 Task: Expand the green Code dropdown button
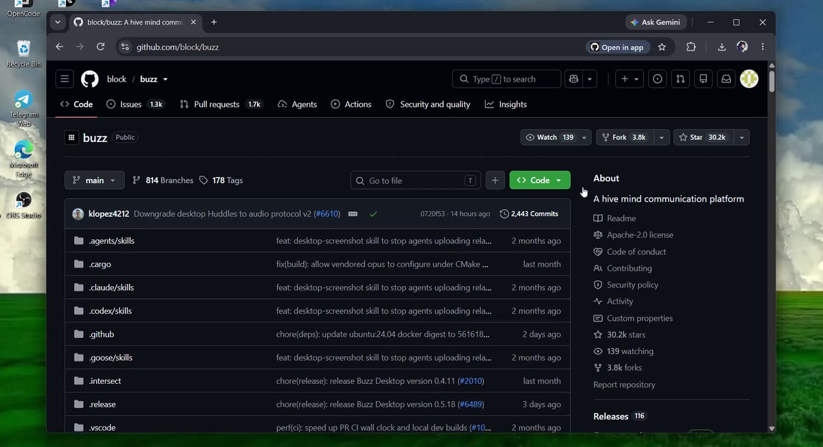[540, 180]
